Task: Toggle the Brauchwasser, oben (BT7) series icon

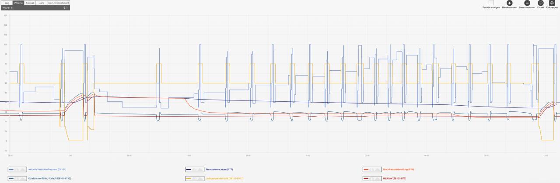Action: tap(195, 169)
